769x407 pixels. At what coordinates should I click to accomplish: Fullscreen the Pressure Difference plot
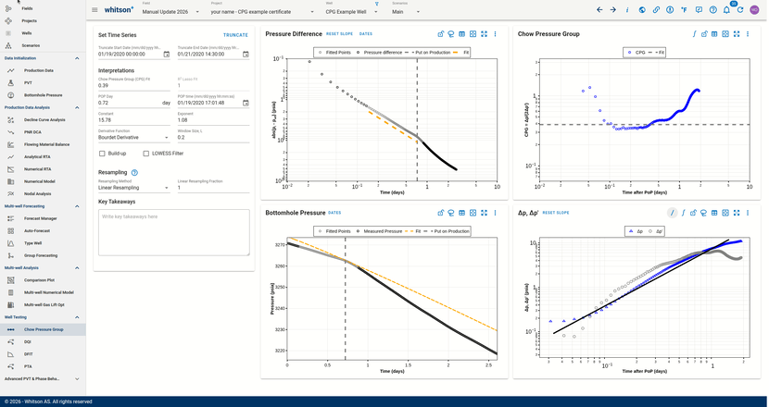[x=484, y=34]
